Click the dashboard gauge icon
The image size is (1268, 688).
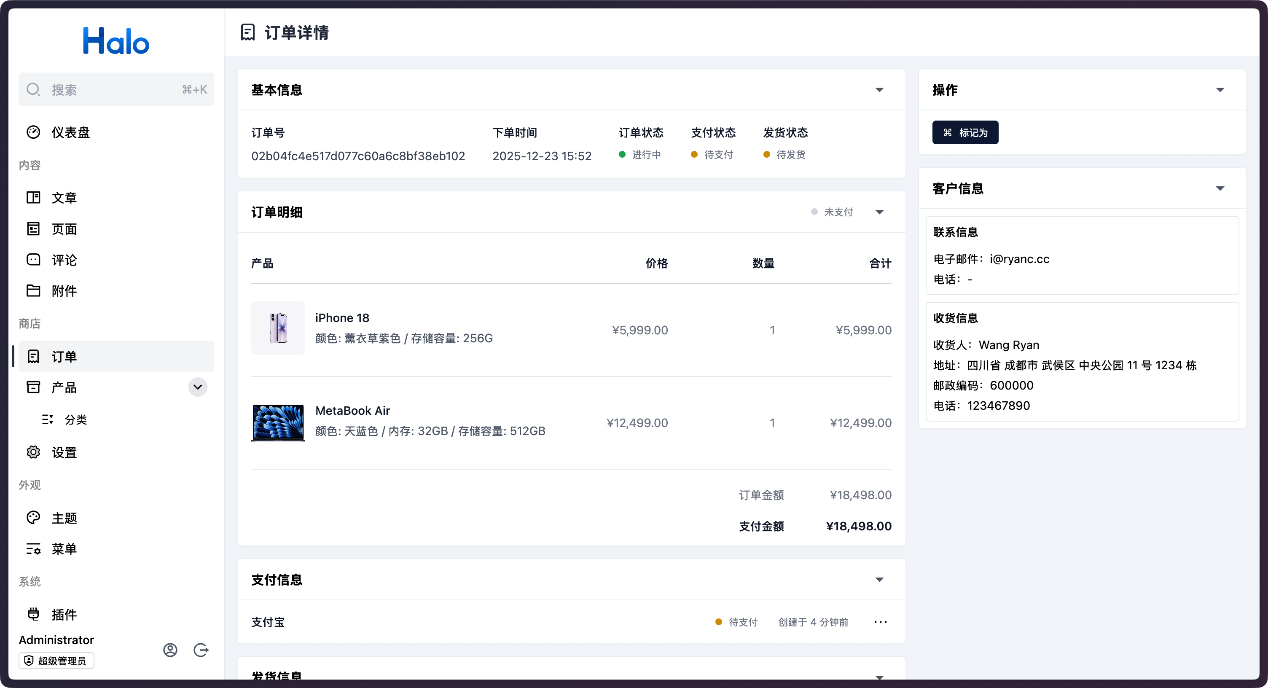point(33,132)
